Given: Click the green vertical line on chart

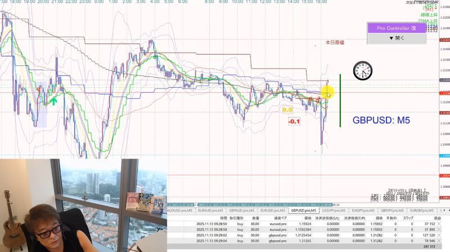Looking at the screenshot, I should click(x=340, y=101).
